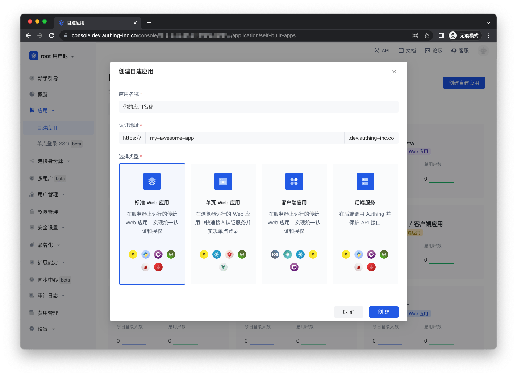This screenshot has height=376, width=517.
Task: Bookmark page with the star icon
Action: coord(427,35)
